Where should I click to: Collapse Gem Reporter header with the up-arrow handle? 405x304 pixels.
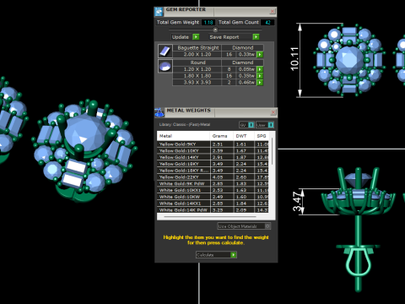215,30
